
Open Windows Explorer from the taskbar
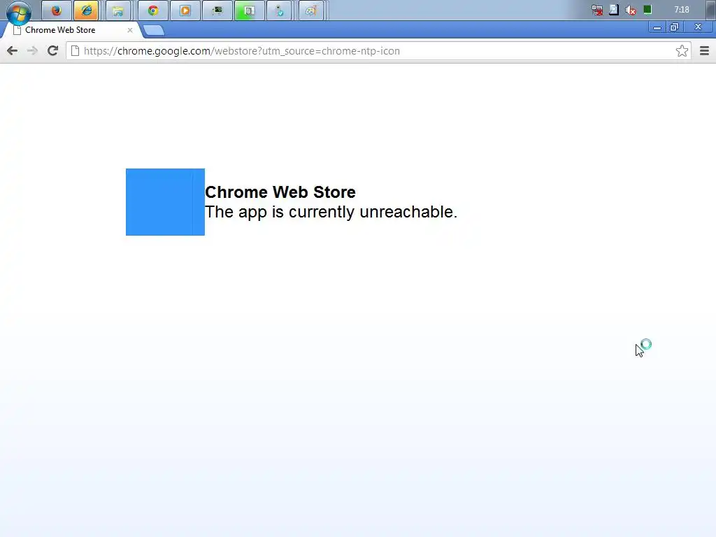(118, 10)
